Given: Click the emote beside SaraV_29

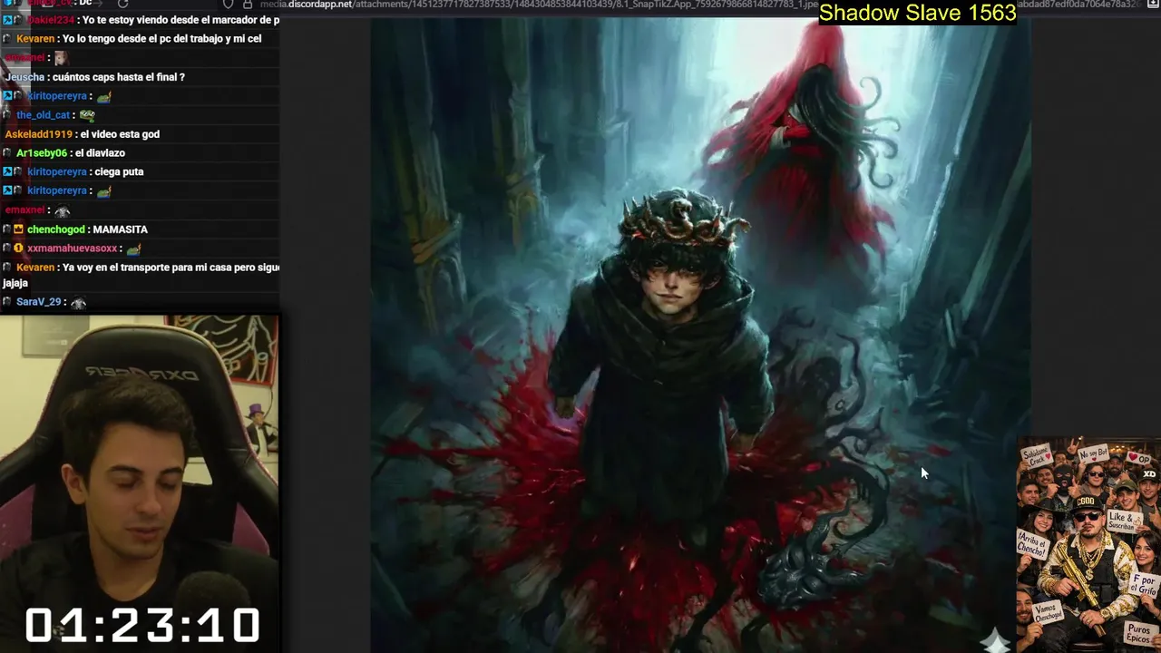Looking at the screenshot, I should [x=78, y=303].
